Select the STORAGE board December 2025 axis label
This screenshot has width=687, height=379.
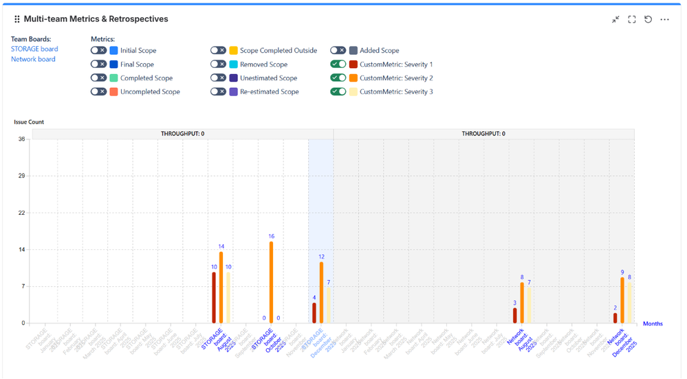(x=318, y=343)
